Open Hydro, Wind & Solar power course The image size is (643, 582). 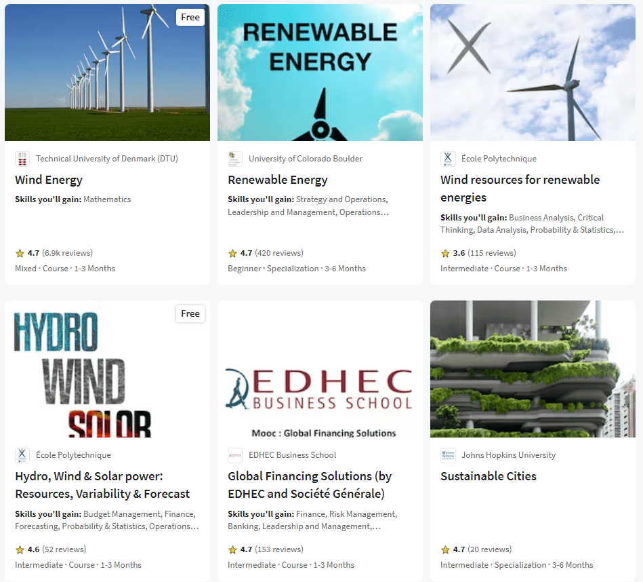(x=102, y=485)
